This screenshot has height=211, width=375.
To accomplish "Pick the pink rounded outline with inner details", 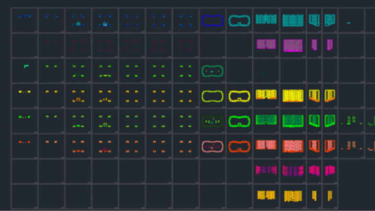I will click(x=212, y=146).
